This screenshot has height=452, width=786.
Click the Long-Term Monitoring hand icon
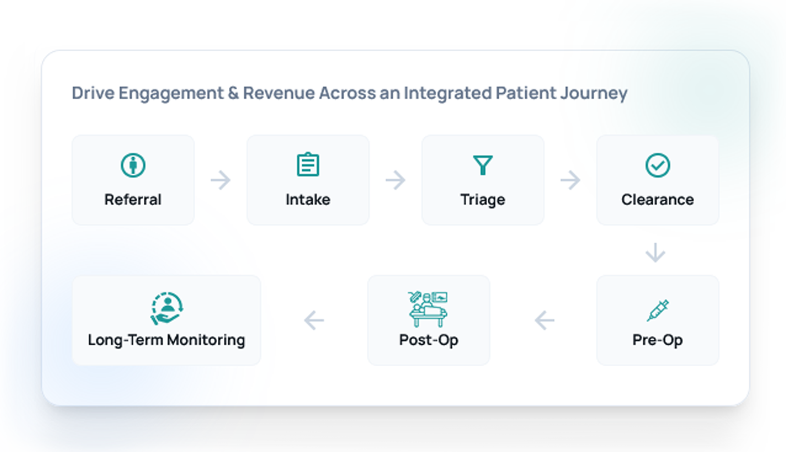click(x=167, y=308)
